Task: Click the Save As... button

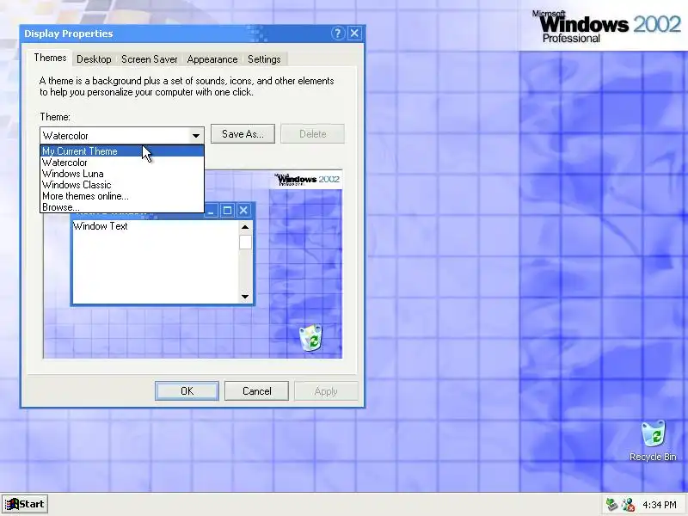Action: pos(243,134)
